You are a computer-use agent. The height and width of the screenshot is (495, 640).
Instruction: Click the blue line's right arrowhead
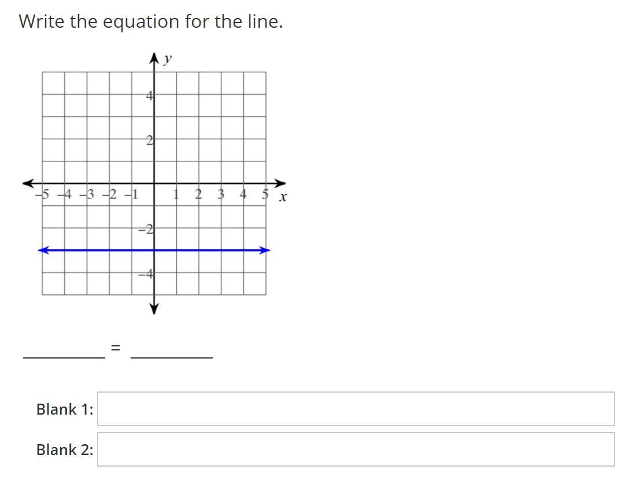click(264, 250)
